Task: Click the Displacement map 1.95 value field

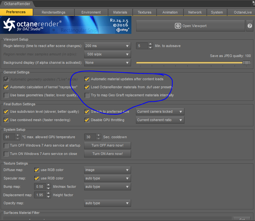Action: (x=40, y=195)
